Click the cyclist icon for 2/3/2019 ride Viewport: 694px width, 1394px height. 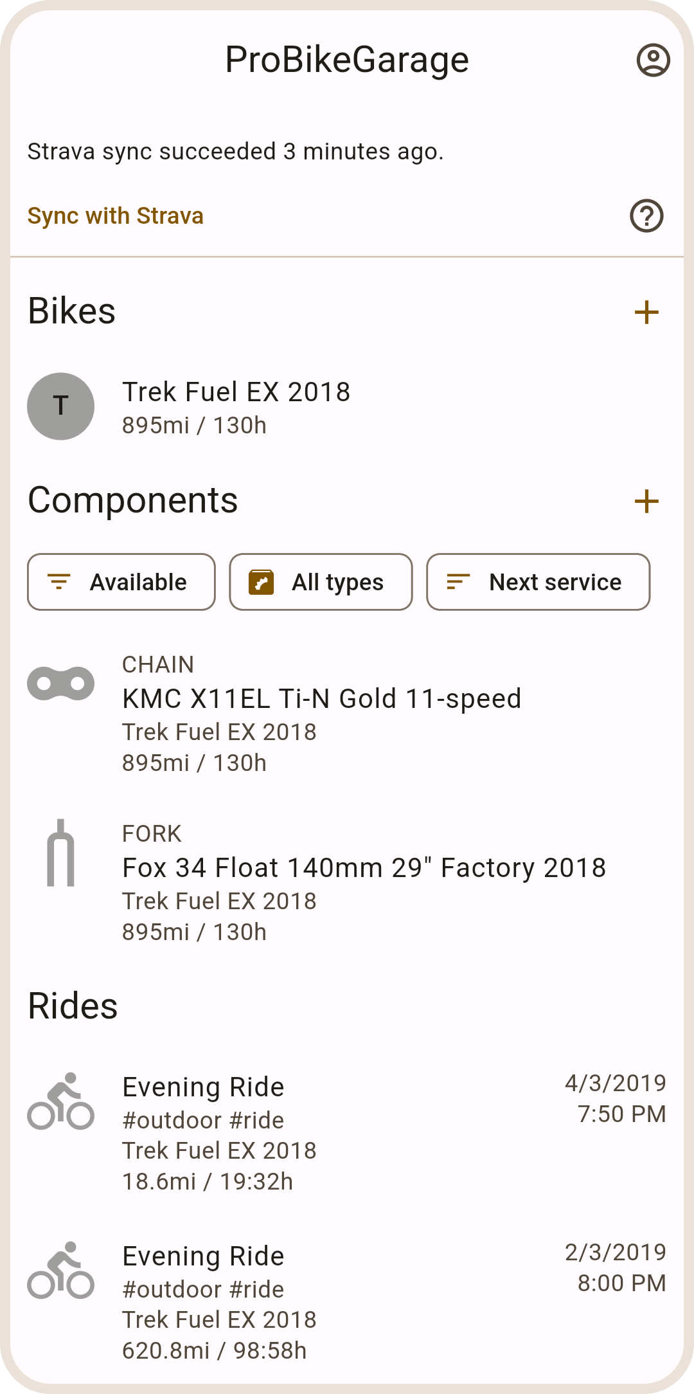click(61, 1271)
